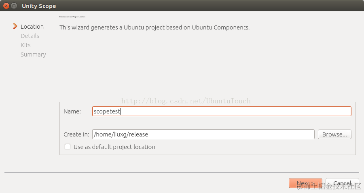Click the 'Create in:' label
Viewport: 364px width, 193px height.
[76, 134]
